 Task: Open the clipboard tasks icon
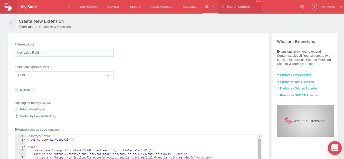(x=302, y=7)
